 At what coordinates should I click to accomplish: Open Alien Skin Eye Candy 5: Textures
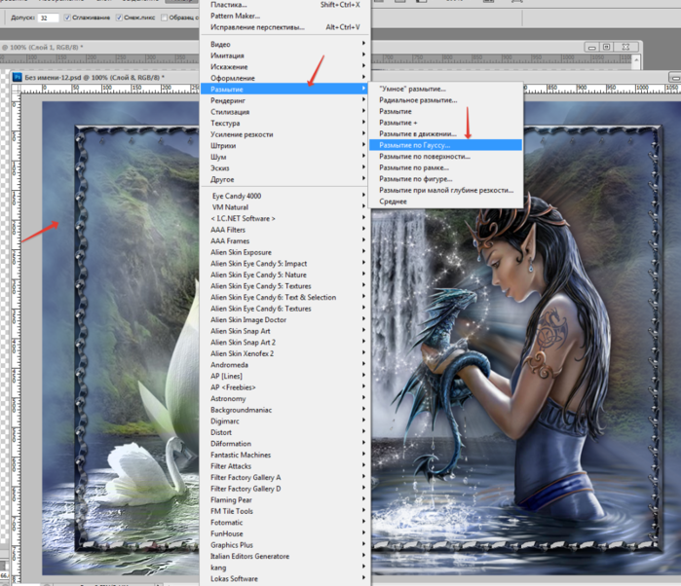285,286
